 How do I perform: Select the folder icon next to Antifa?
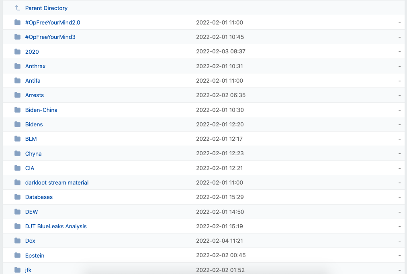(x=17, y=81)
